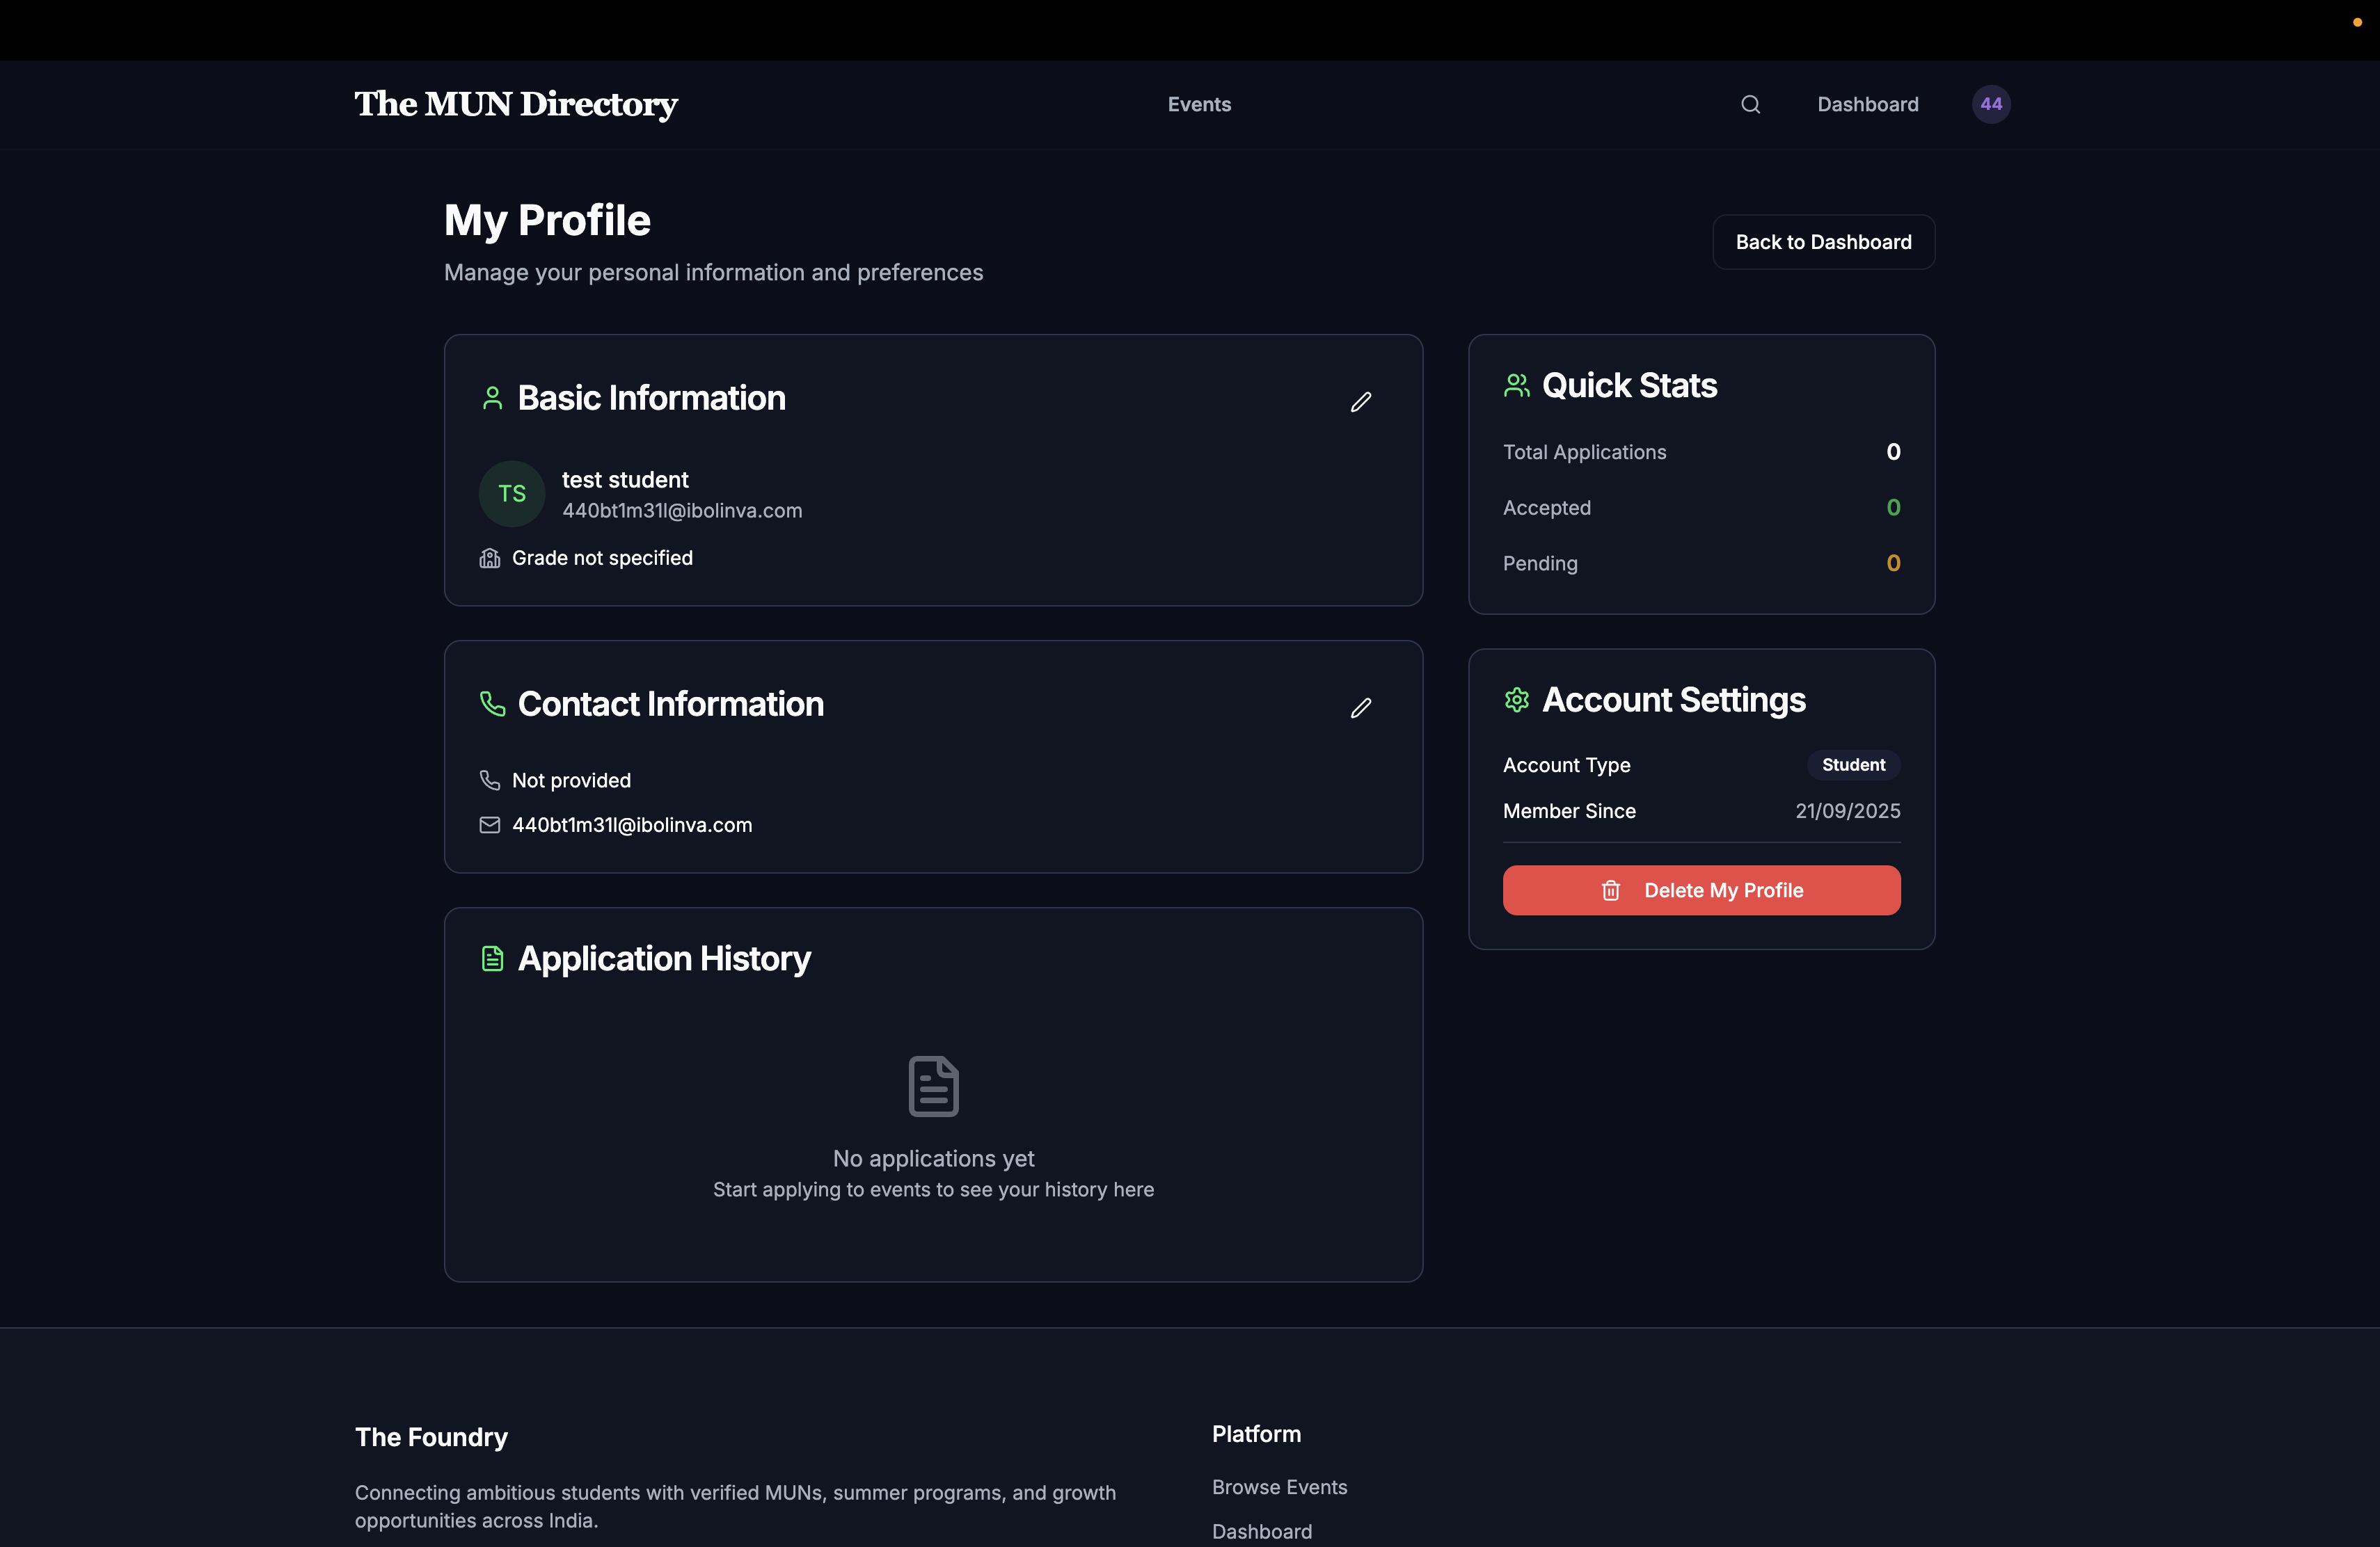
Task: Edit Contact Information with pencil icon
Action: [x=1360, y=707]
